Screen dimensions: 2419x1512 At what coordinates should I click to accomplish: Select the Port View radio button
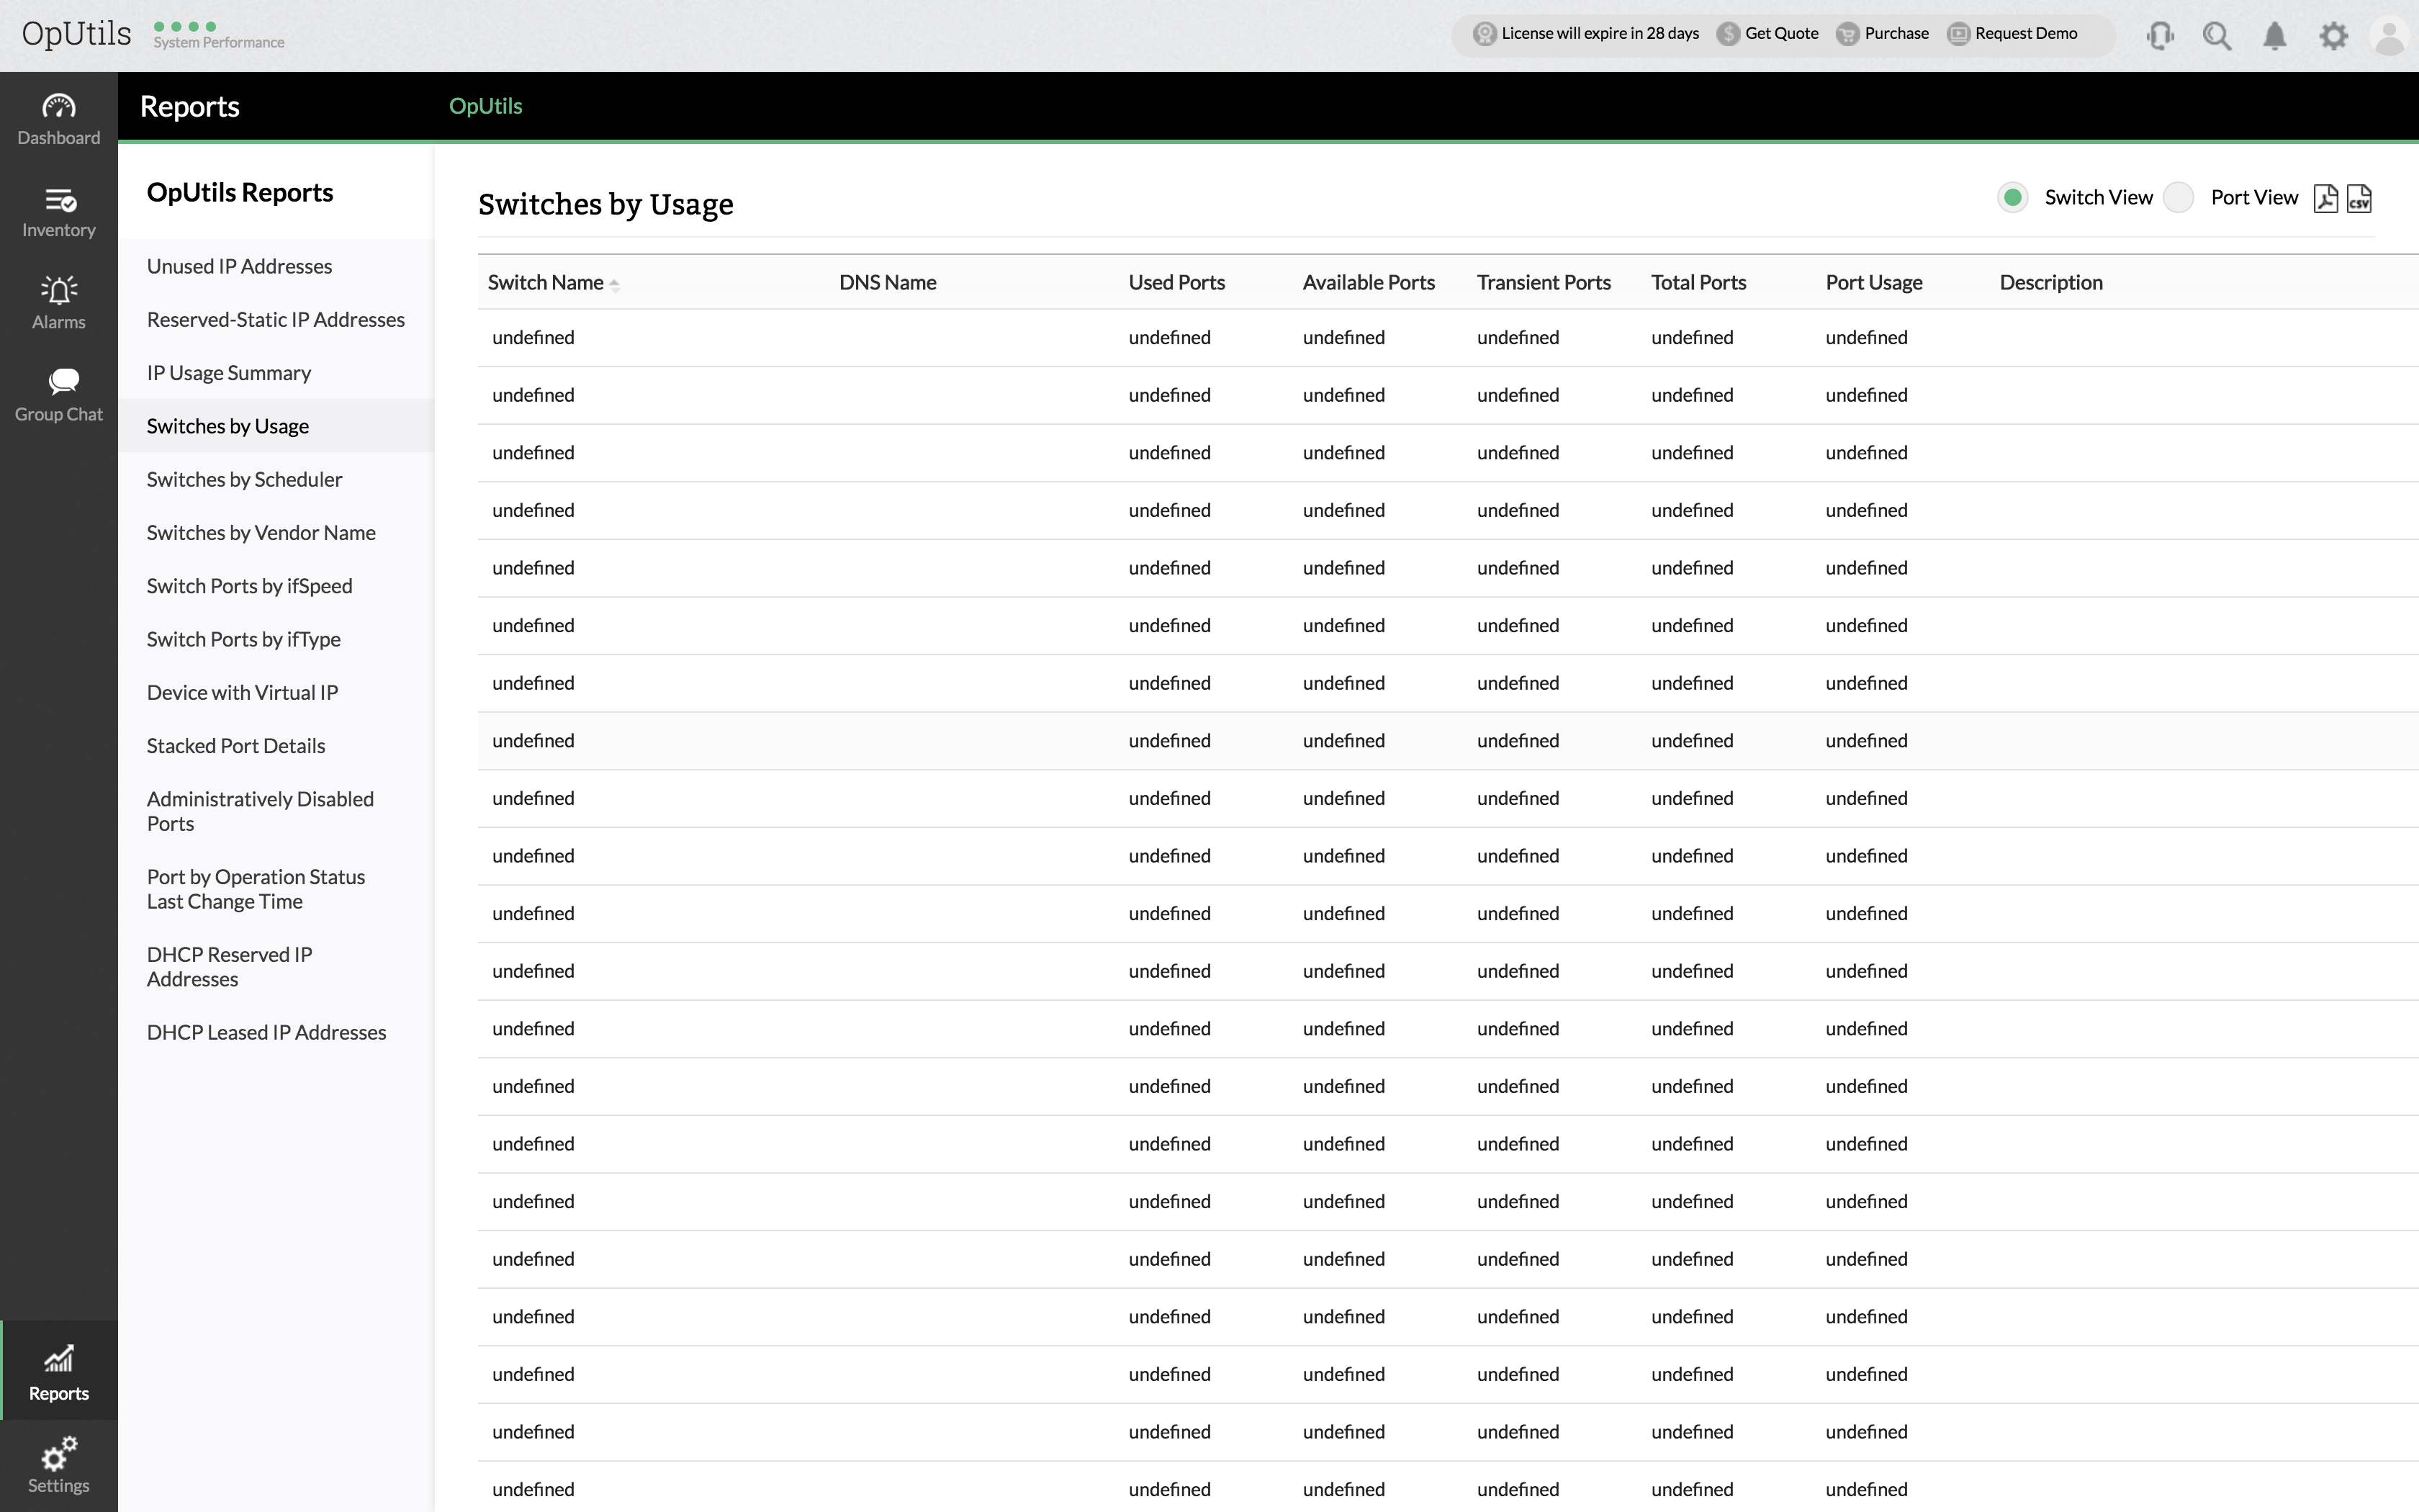pyautogui.click(x=2178, y=197)
